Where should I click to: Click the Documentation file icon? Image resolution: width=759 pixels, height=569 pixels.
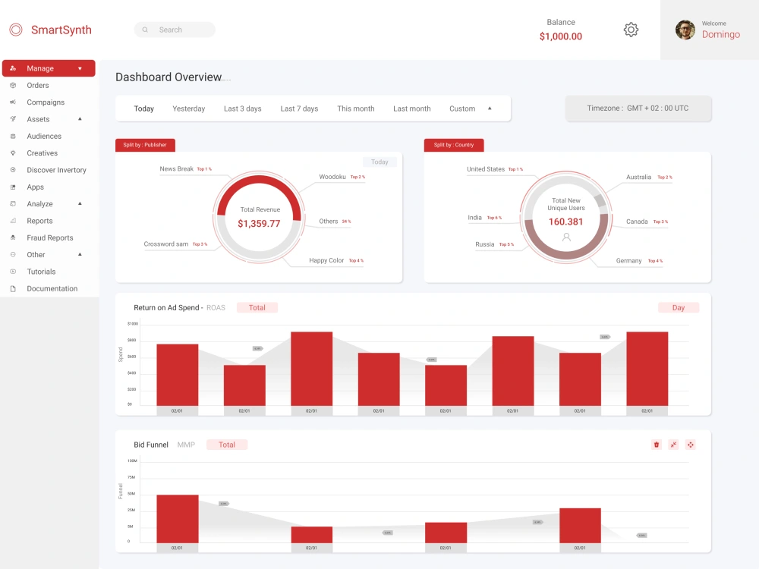pyautogui.click(x=13, y=288)
